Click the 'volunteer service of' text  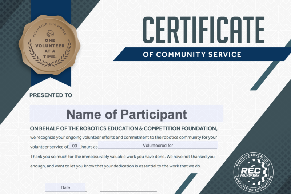coord(49,147)
